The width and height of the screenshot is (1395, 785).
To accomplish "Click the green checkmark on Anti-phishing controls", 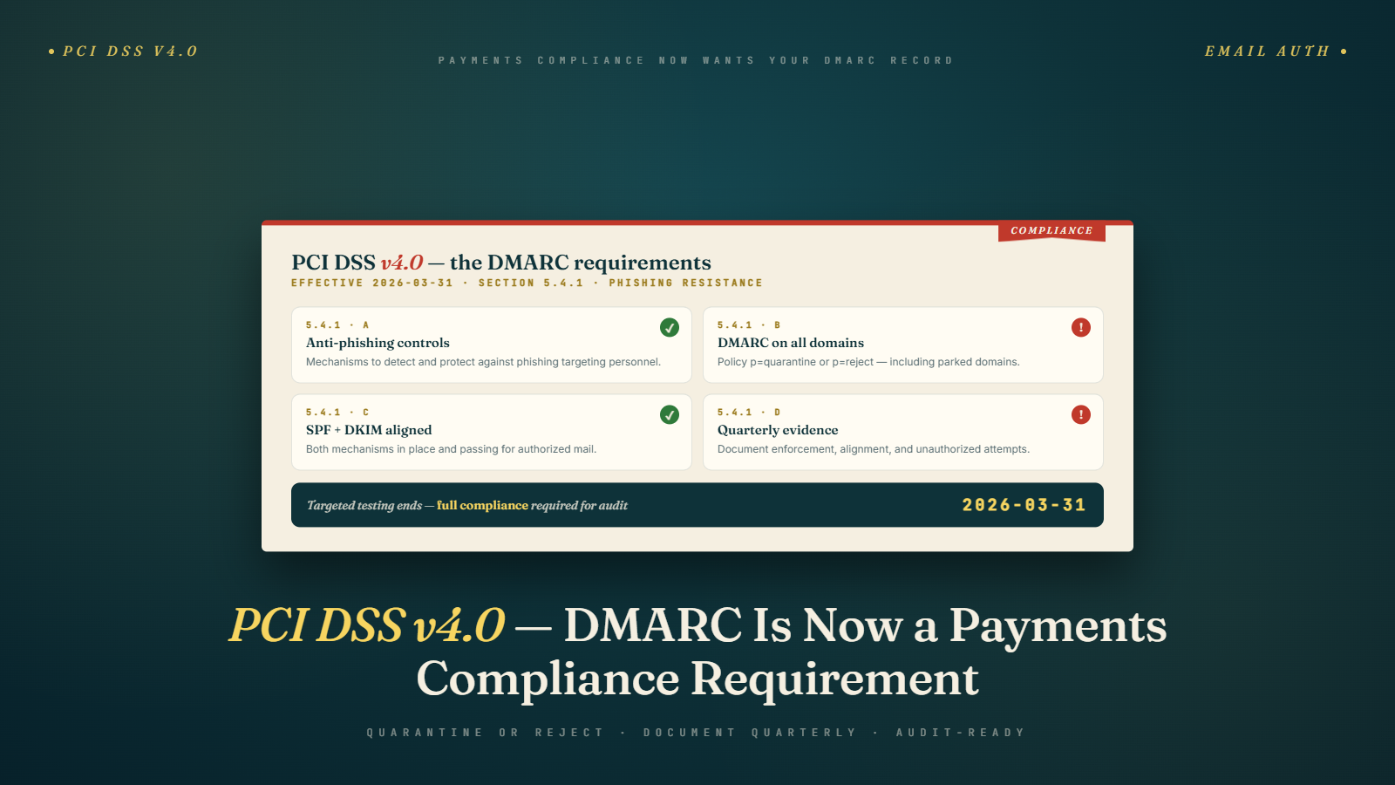I will [670, 327].
